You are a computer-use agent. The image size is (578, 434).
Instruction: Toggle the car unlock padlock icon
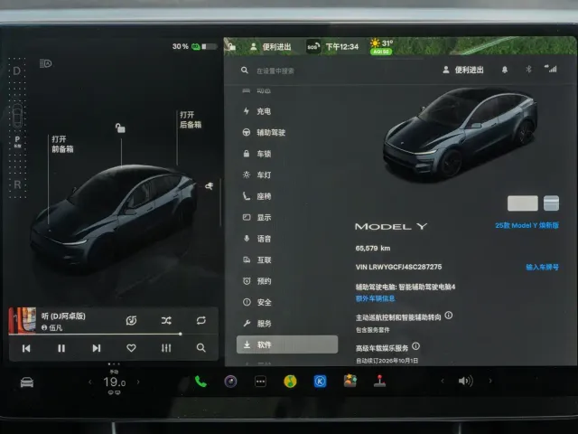120,128
